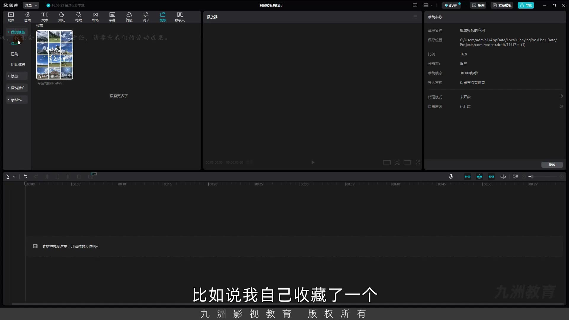569x320 pixels.
Task: Open keyboard shortcuts icon in title bar
Action: (415, 5)
